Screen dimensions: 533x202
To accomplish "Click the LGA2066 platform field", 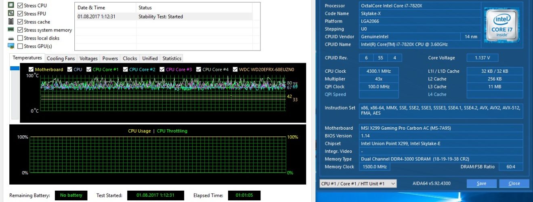I will (420, 21).
